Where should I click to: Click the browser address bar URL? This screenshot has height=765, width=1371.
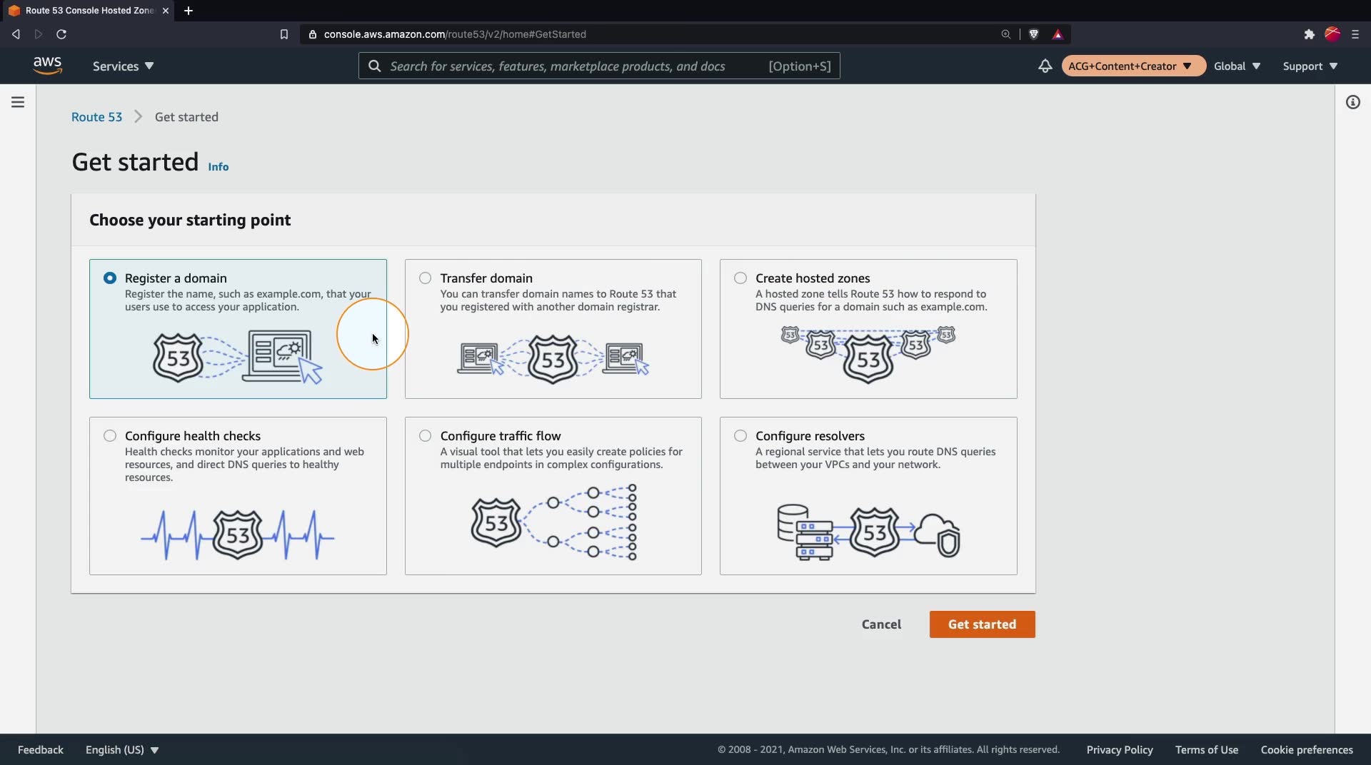pos(455,34)
